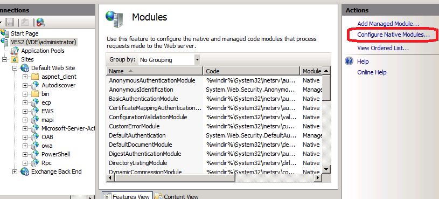This screenshot has width=439, height=199.
Task: Click the Default Web Site globe icon
Action: click(x=25, y=68)
